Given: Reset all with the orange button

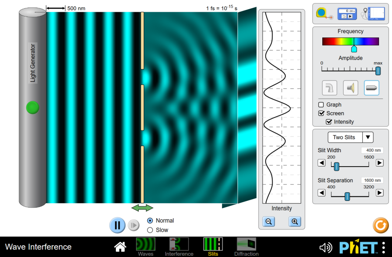Looking at the screenshot, I should click(381, 225).
